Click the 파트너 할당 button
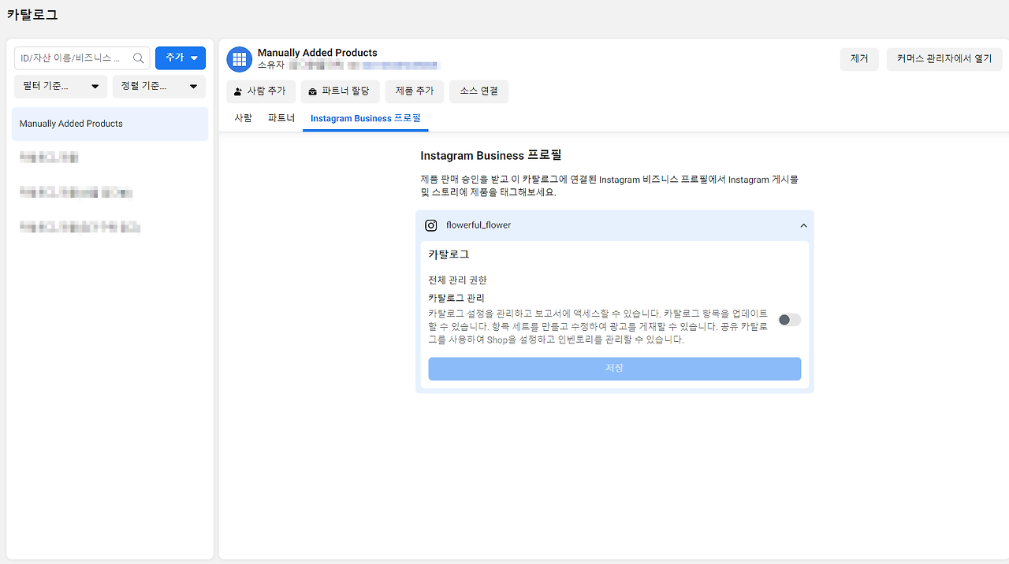This screenshot has width=1009, height=564. coord(341,91)
